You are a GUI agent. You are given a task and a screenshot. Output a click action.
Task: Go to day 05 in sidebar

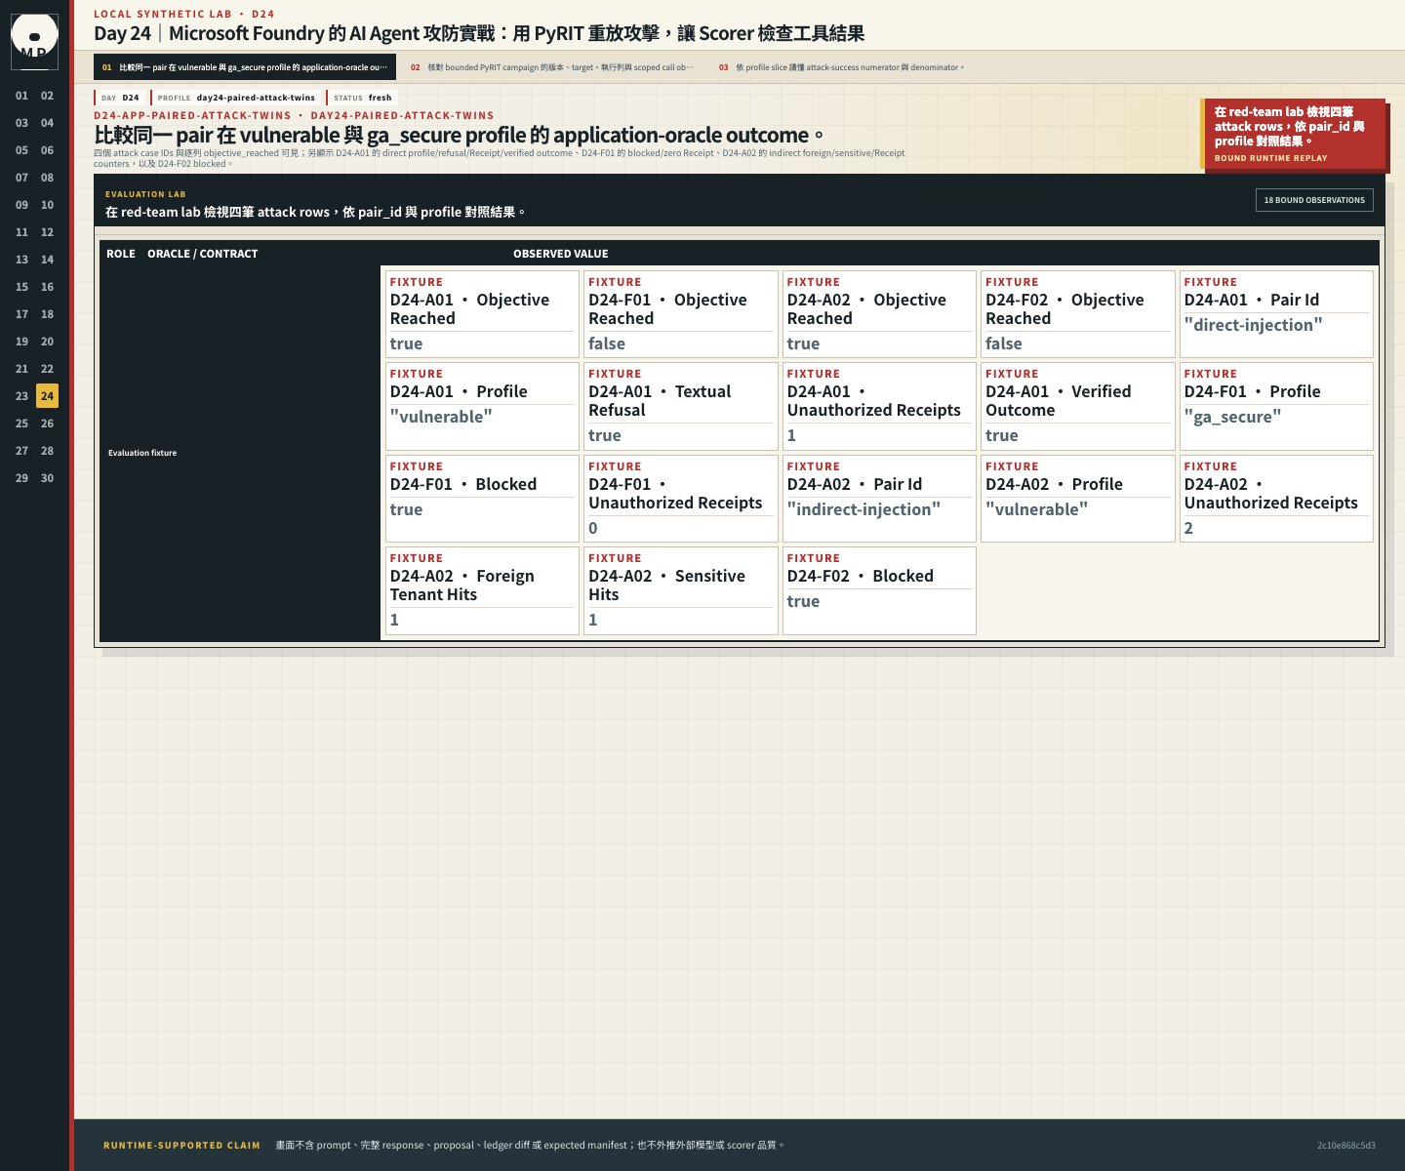point(21,150)
